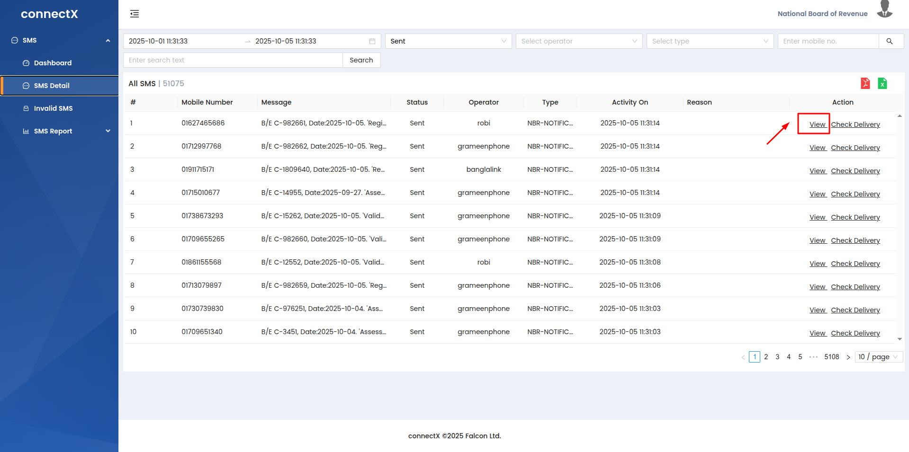Export the SMS list to Excel
909x452 pixels.
pyautogui.click(x=882, y=83)
